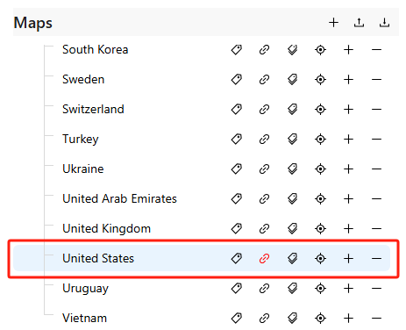Select the United Kingdom map entry
Viewport: 406px width, 330px height.
point(106,229)
